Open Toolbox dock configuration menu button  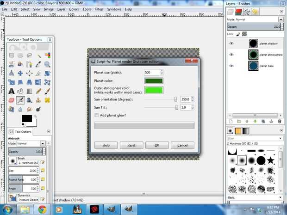(49, 131)
